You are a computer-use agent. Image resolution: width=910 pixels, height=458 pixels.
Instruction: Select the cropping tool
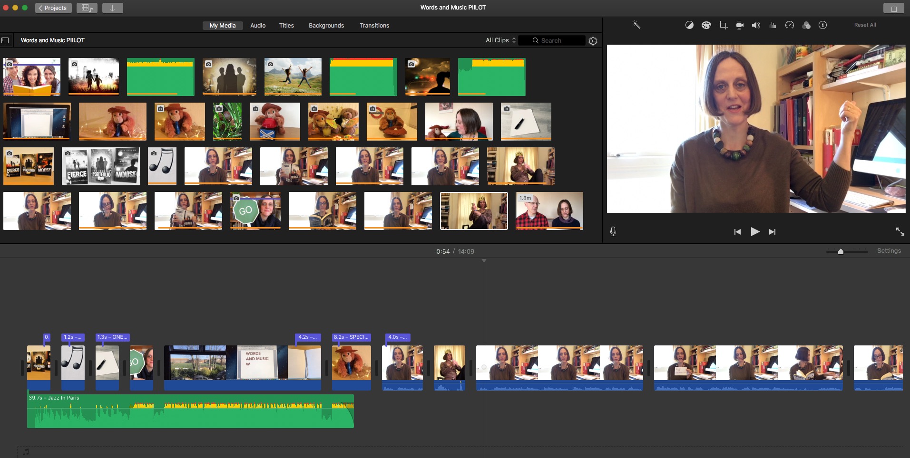click(723, 25)
